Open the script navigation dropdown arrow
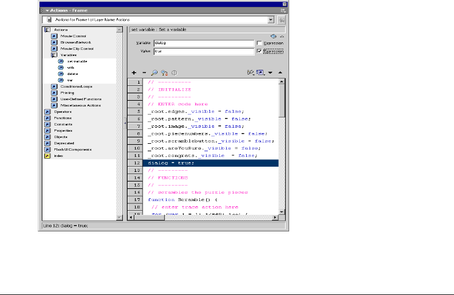Viewport: 454px width, 295px height. [x=271, y=19]
